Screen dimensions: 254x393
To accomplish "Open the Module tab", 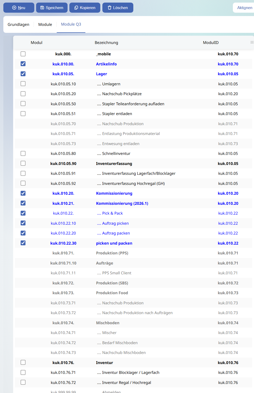I will [x=45, y=25].
